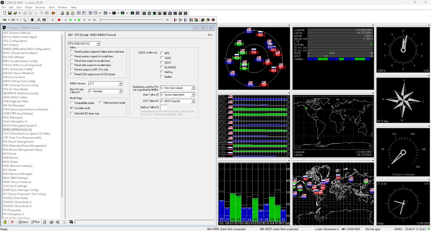Click the baudrate waveform icon
This screenshot has width=431, height=231.
tap(13, 20)
